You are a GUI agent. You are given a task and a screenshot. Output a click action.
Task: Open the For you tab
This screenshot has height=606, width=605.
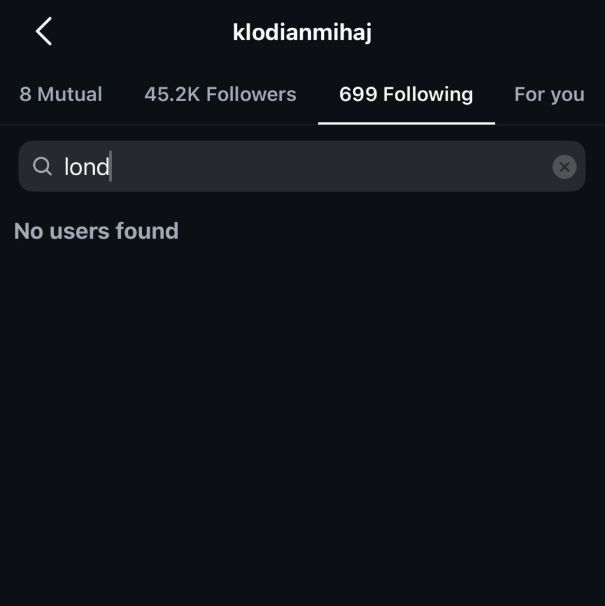(549, 95)
